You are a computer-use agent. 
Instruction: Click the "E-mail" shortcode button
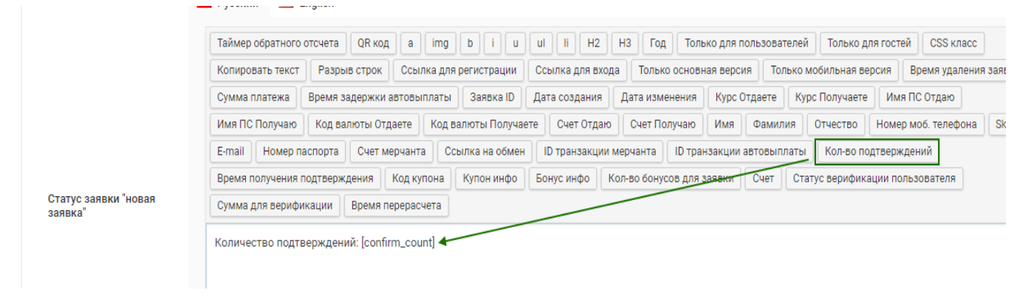click(x=230, y=151)
